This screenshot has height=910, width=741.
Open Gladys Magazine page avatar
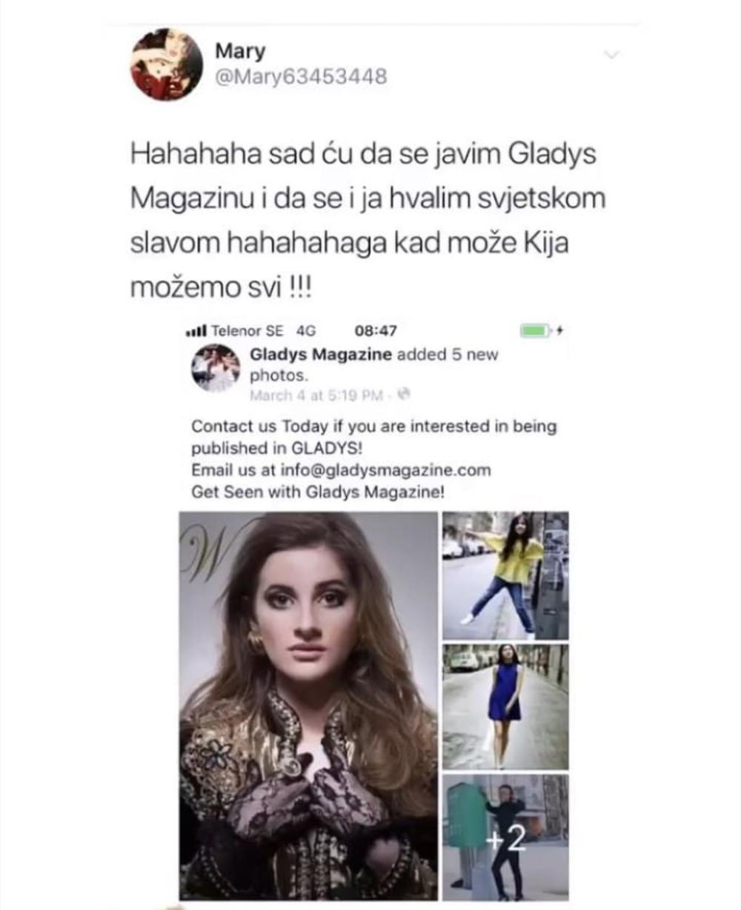coord(214,368)
